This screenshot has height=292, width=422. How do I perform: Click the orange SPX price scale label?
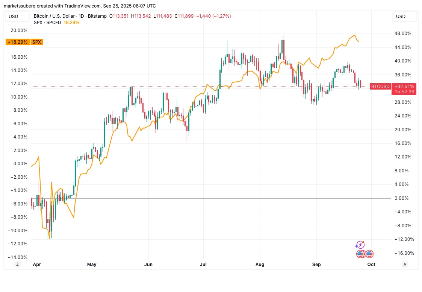click(36, 42)
